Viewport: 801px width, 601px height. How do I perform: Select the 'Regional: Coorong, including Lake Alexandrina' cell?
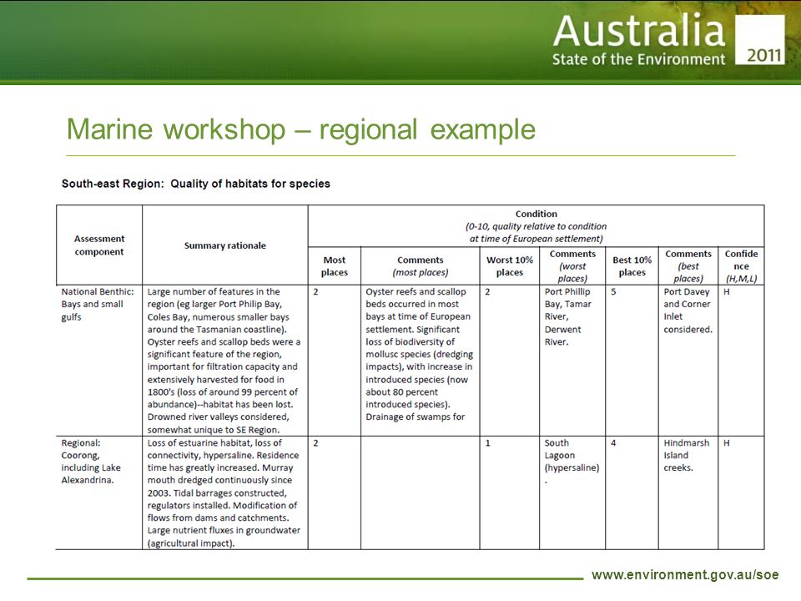pos(99,492)
